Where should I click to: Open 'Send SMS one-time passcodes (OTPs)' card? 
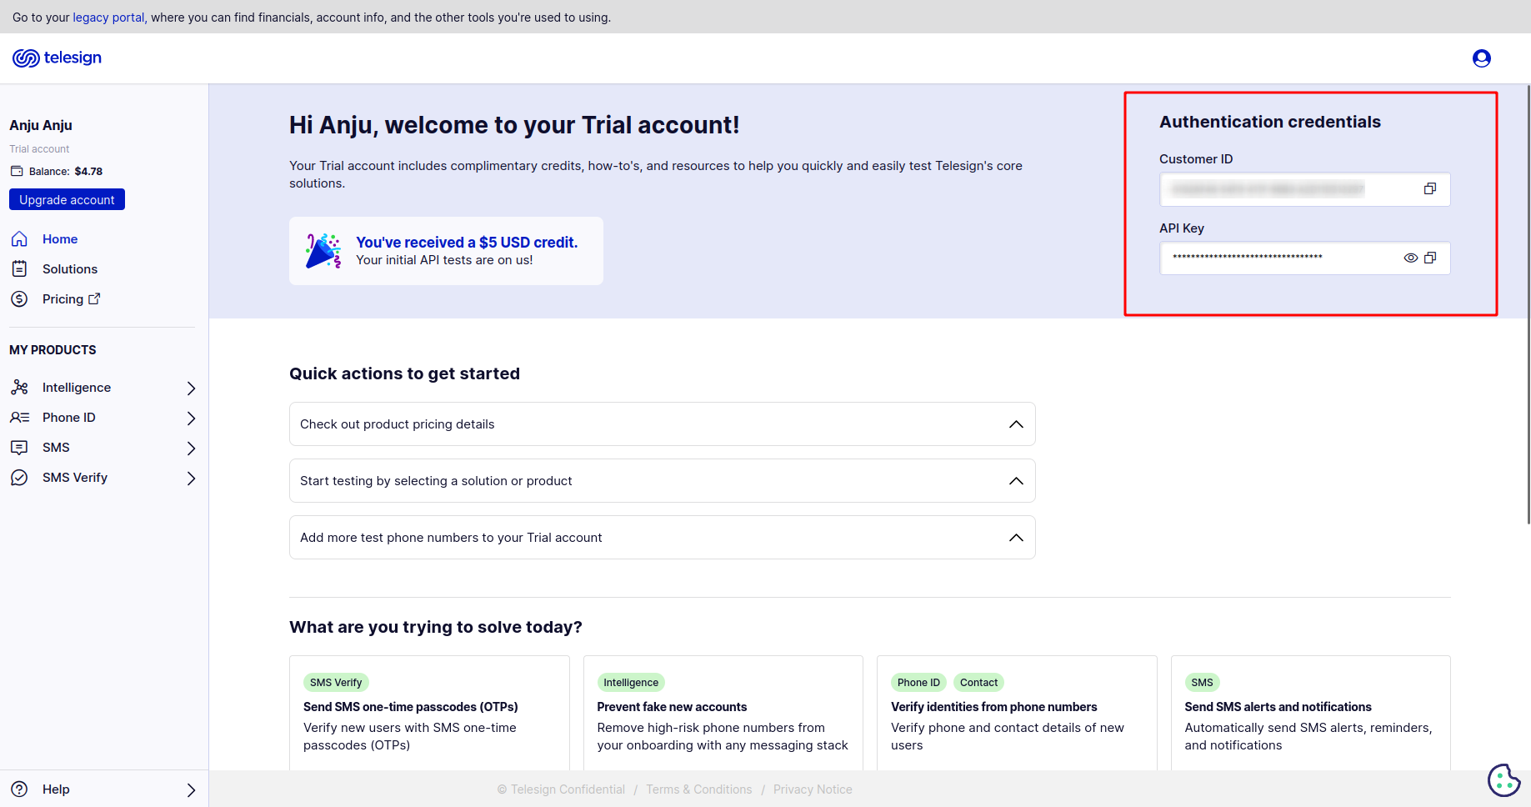point(411,707)
